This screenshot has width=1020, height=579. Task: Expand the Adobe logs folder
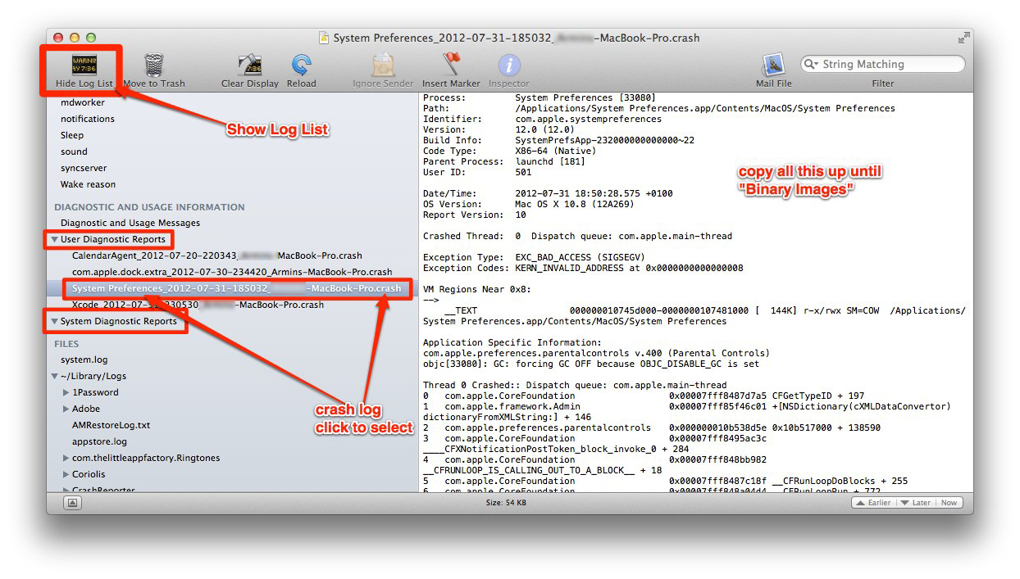[66, 409]
